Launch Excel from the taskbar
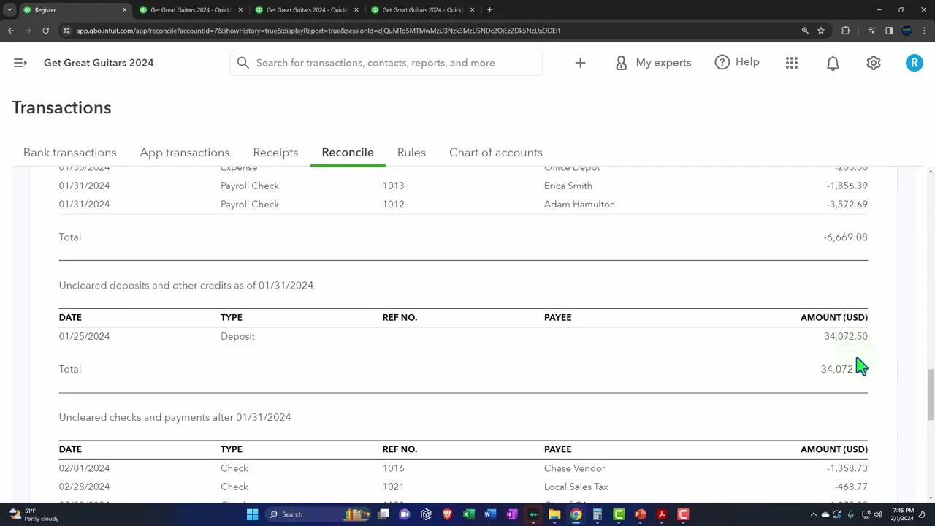Viewport: 935px width, 526px height. pos(468,514)
